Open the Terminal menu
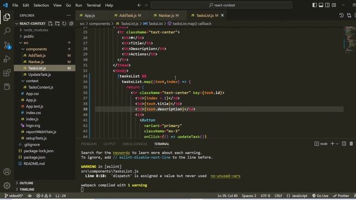The height and width of the screenshot is (200, 356). 93,5
